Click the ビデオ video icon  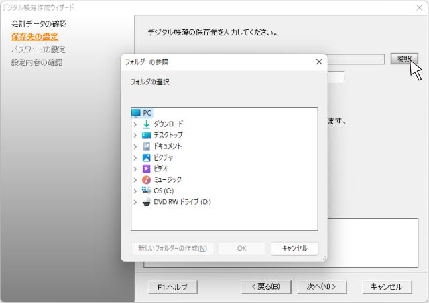coord(146,169)
